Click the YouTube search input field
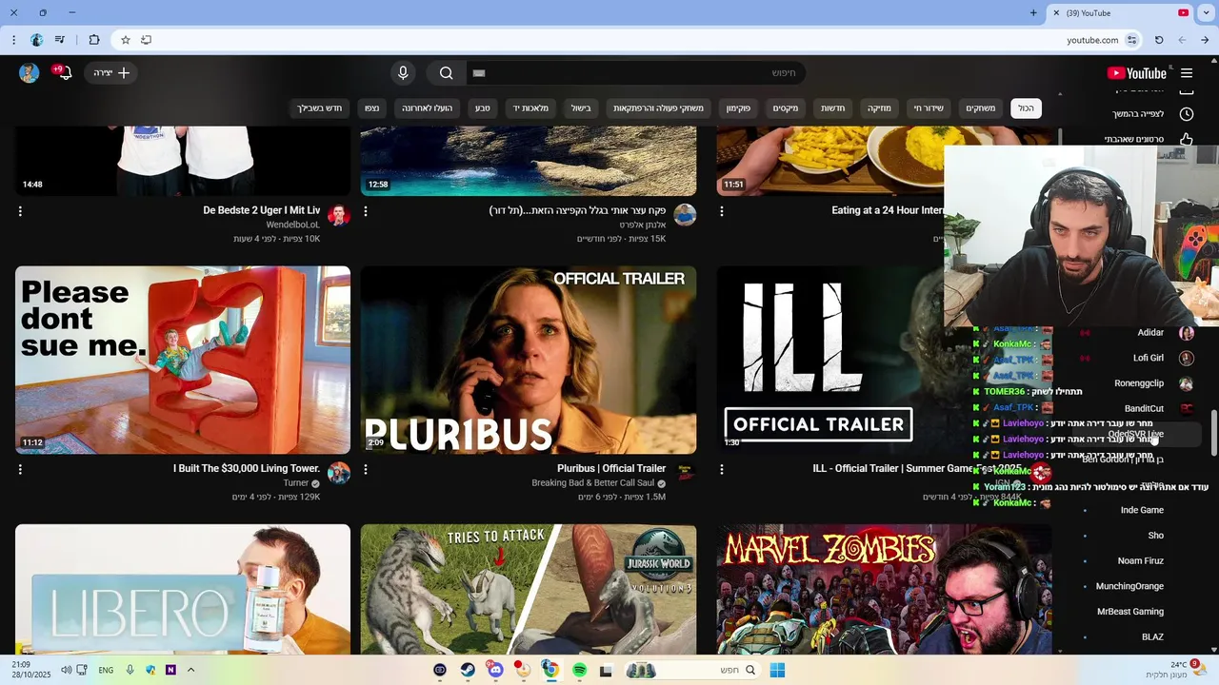The height and width of the screenshot is (685, 1219). 636,73
